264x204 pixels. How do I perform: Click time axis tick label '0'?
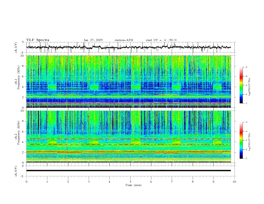click(26, 182)
